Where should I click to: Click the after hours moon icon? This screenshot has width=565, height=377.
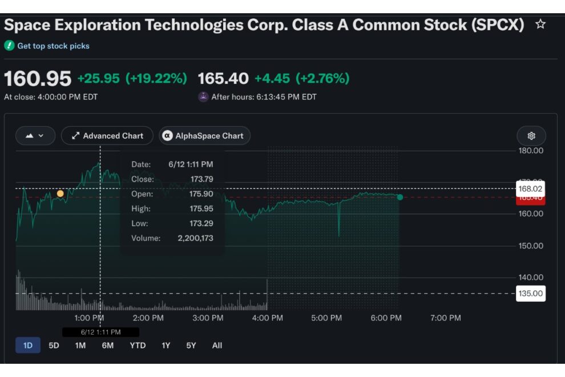[x=203, y=97]
